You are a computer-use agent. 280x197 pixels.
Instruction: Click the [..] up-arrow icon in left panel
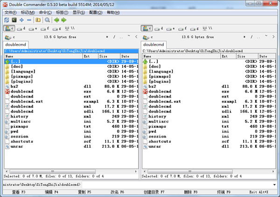click(7, 61)
